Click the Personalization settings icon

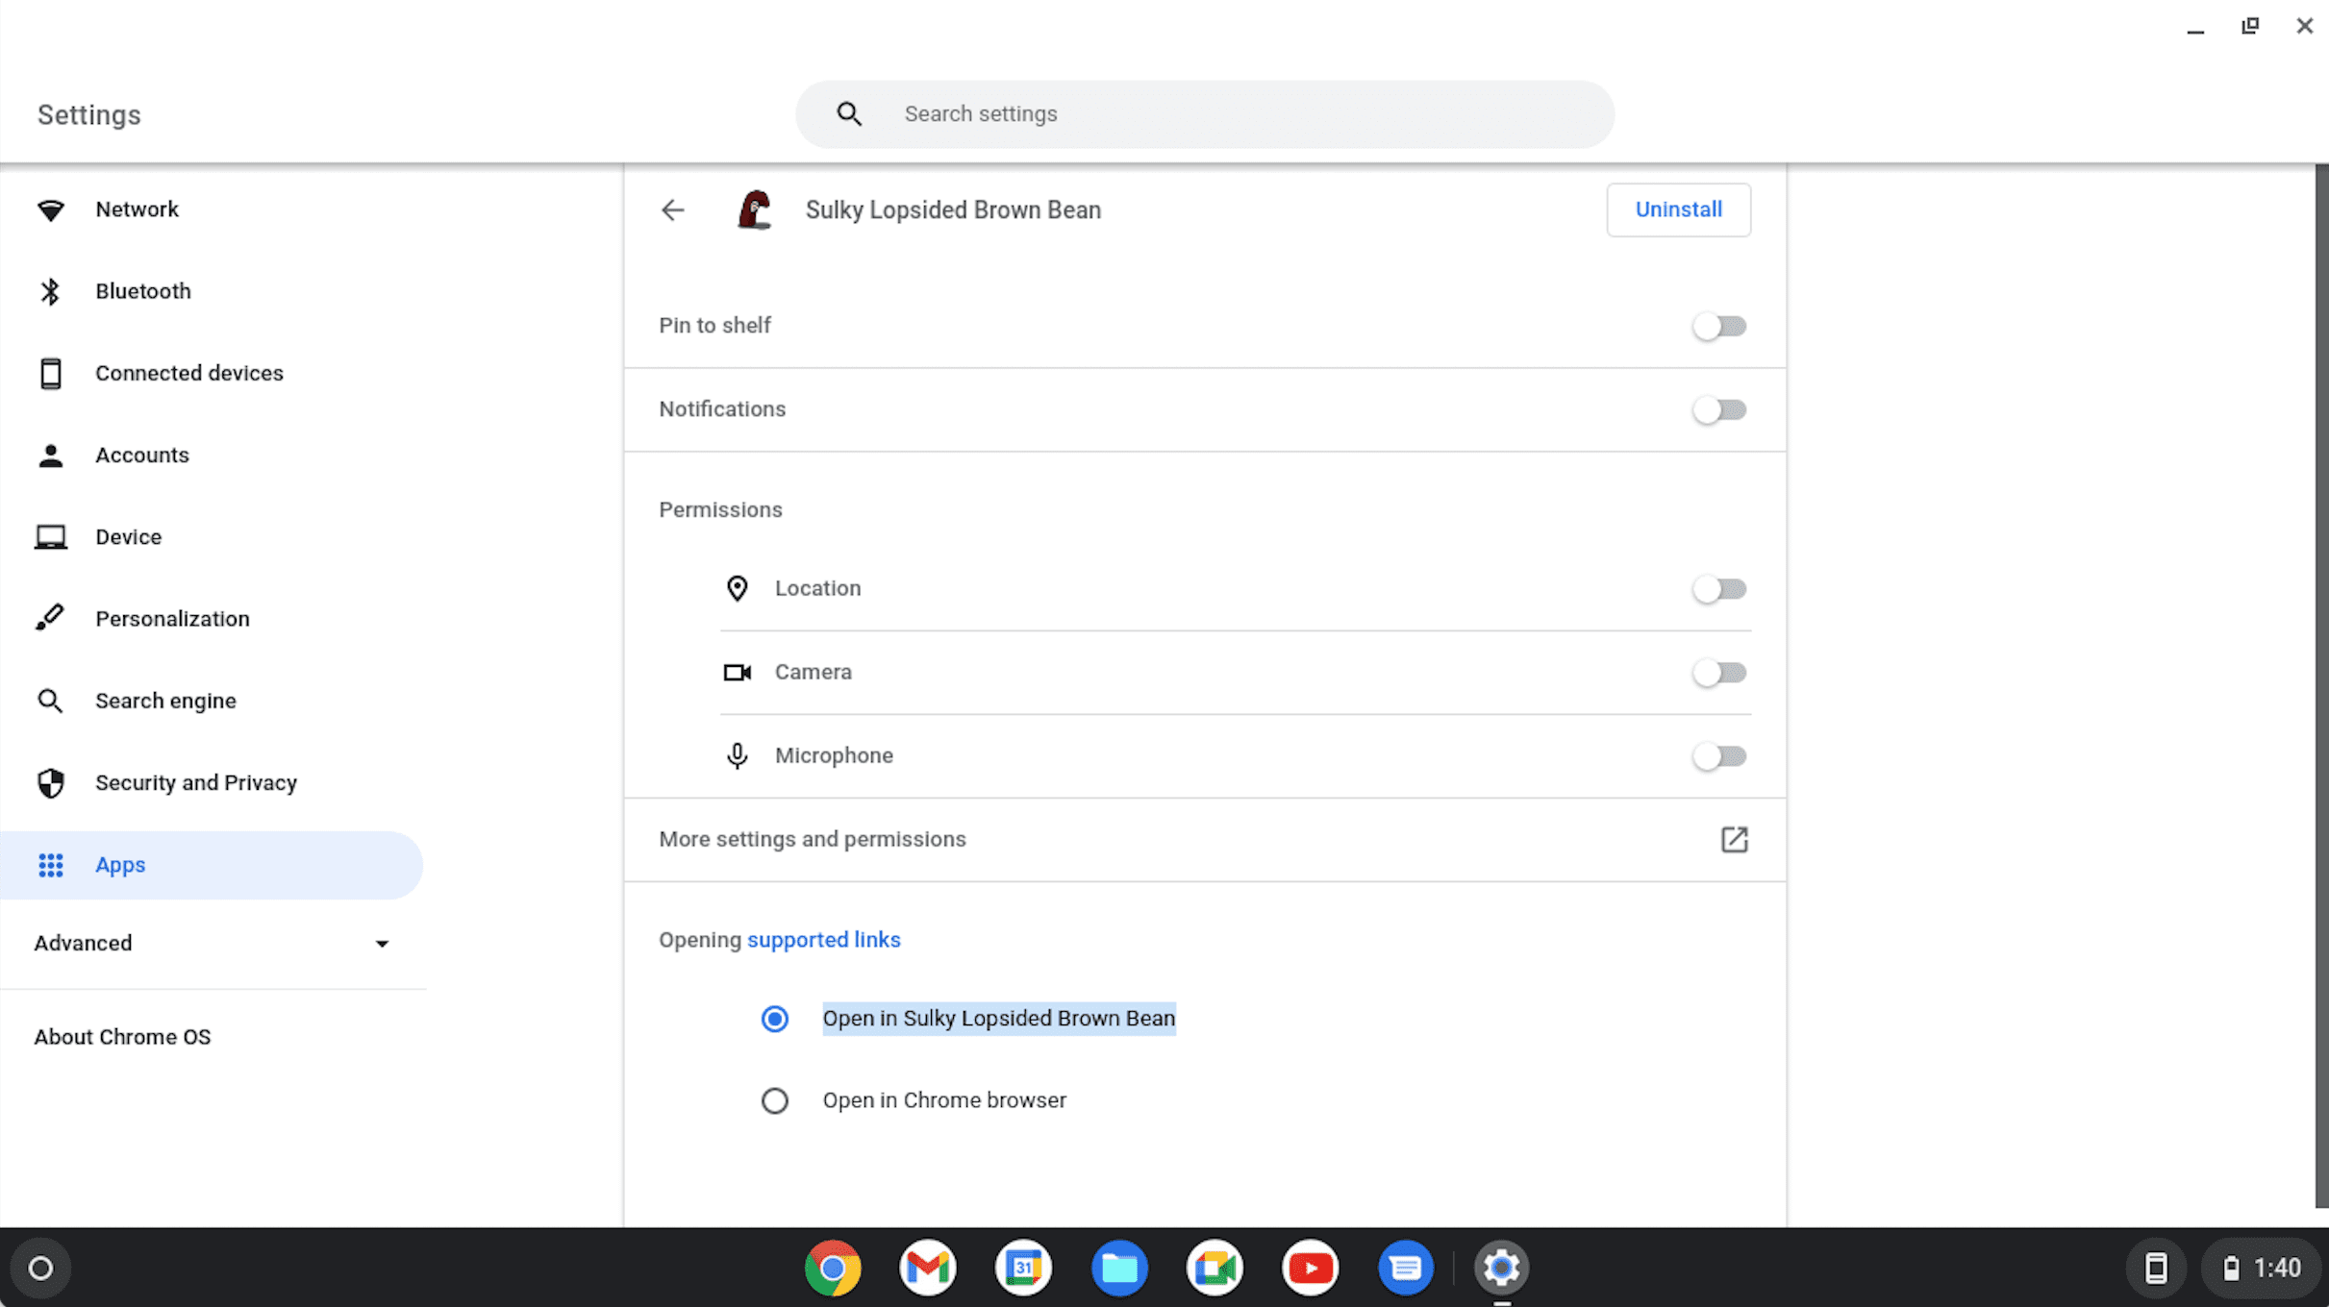click(x=51, y=618)
